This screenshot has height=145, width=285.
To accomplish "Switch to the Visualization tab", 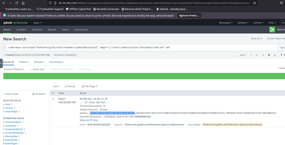I will pyautogui.click(x=56, y=62).
